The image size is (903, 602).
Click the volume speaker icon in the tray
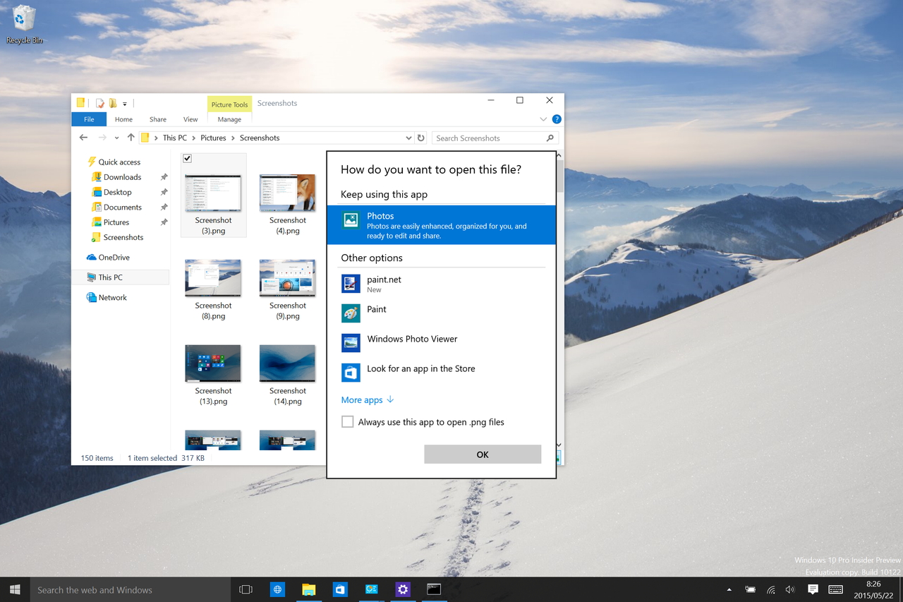point(790,589)
